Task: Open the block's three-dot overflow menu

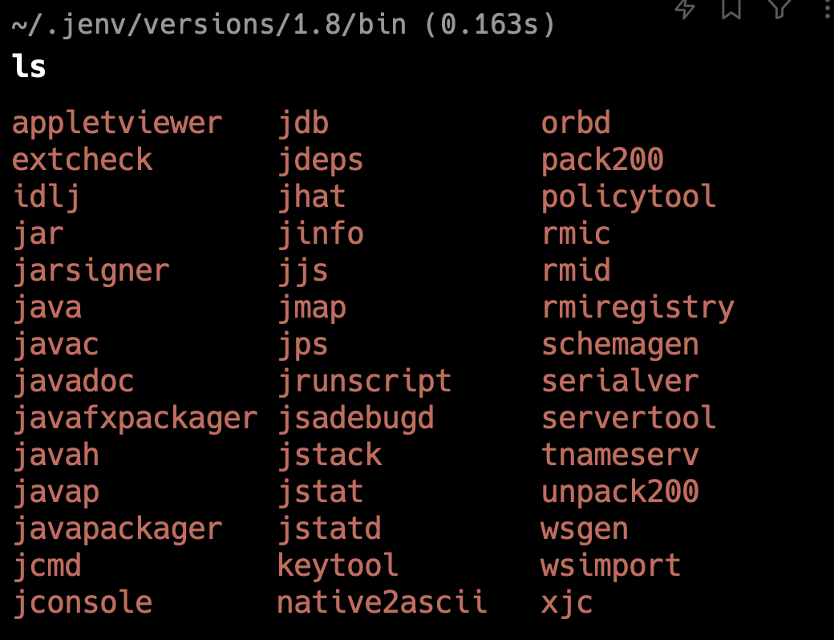Action: point(826,7)
